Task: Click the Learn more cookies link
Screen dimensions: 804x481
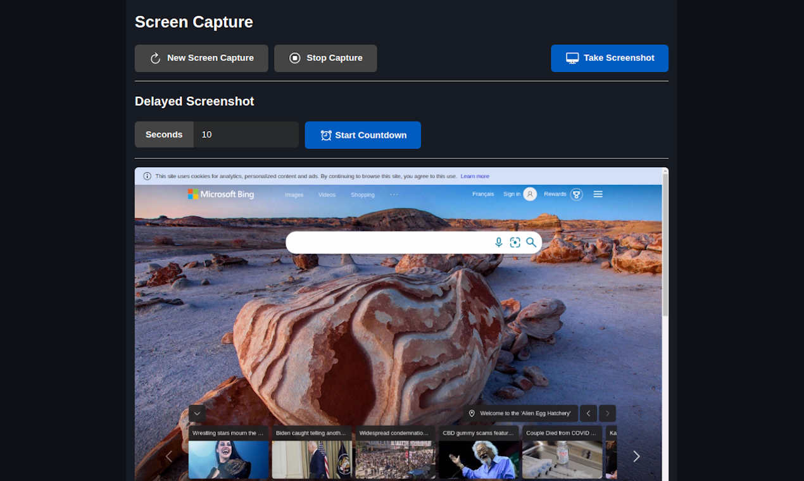Action: (475, 176)
